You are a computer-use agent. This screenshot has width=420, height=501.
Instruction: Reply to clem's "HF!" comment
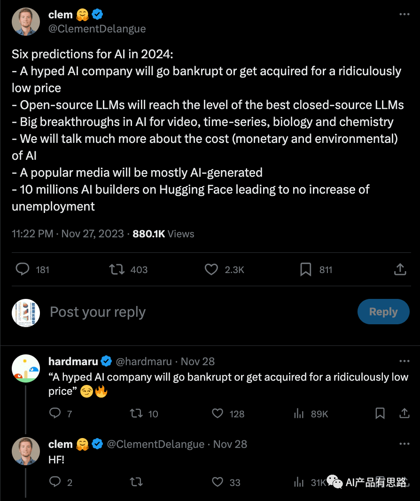pyautogui.click(x=55, y=482)
